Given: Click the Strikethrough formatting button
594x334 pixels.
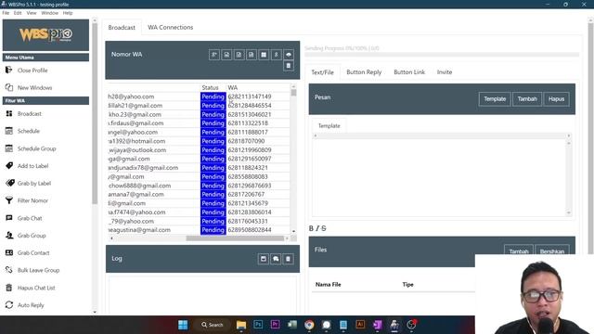Looking at the screenshot, I should [x=324, y=228].
